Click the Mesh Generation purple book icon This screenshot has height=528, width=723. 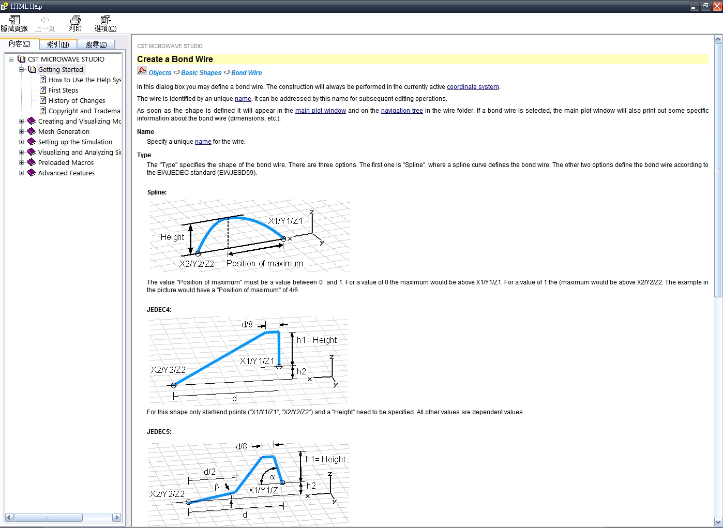(32, 131)
